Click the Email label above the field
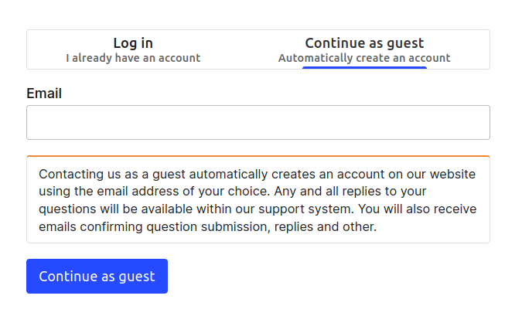The height and width of the screenshot is (333, 522). pyautogui.click(x=44, y=93)
